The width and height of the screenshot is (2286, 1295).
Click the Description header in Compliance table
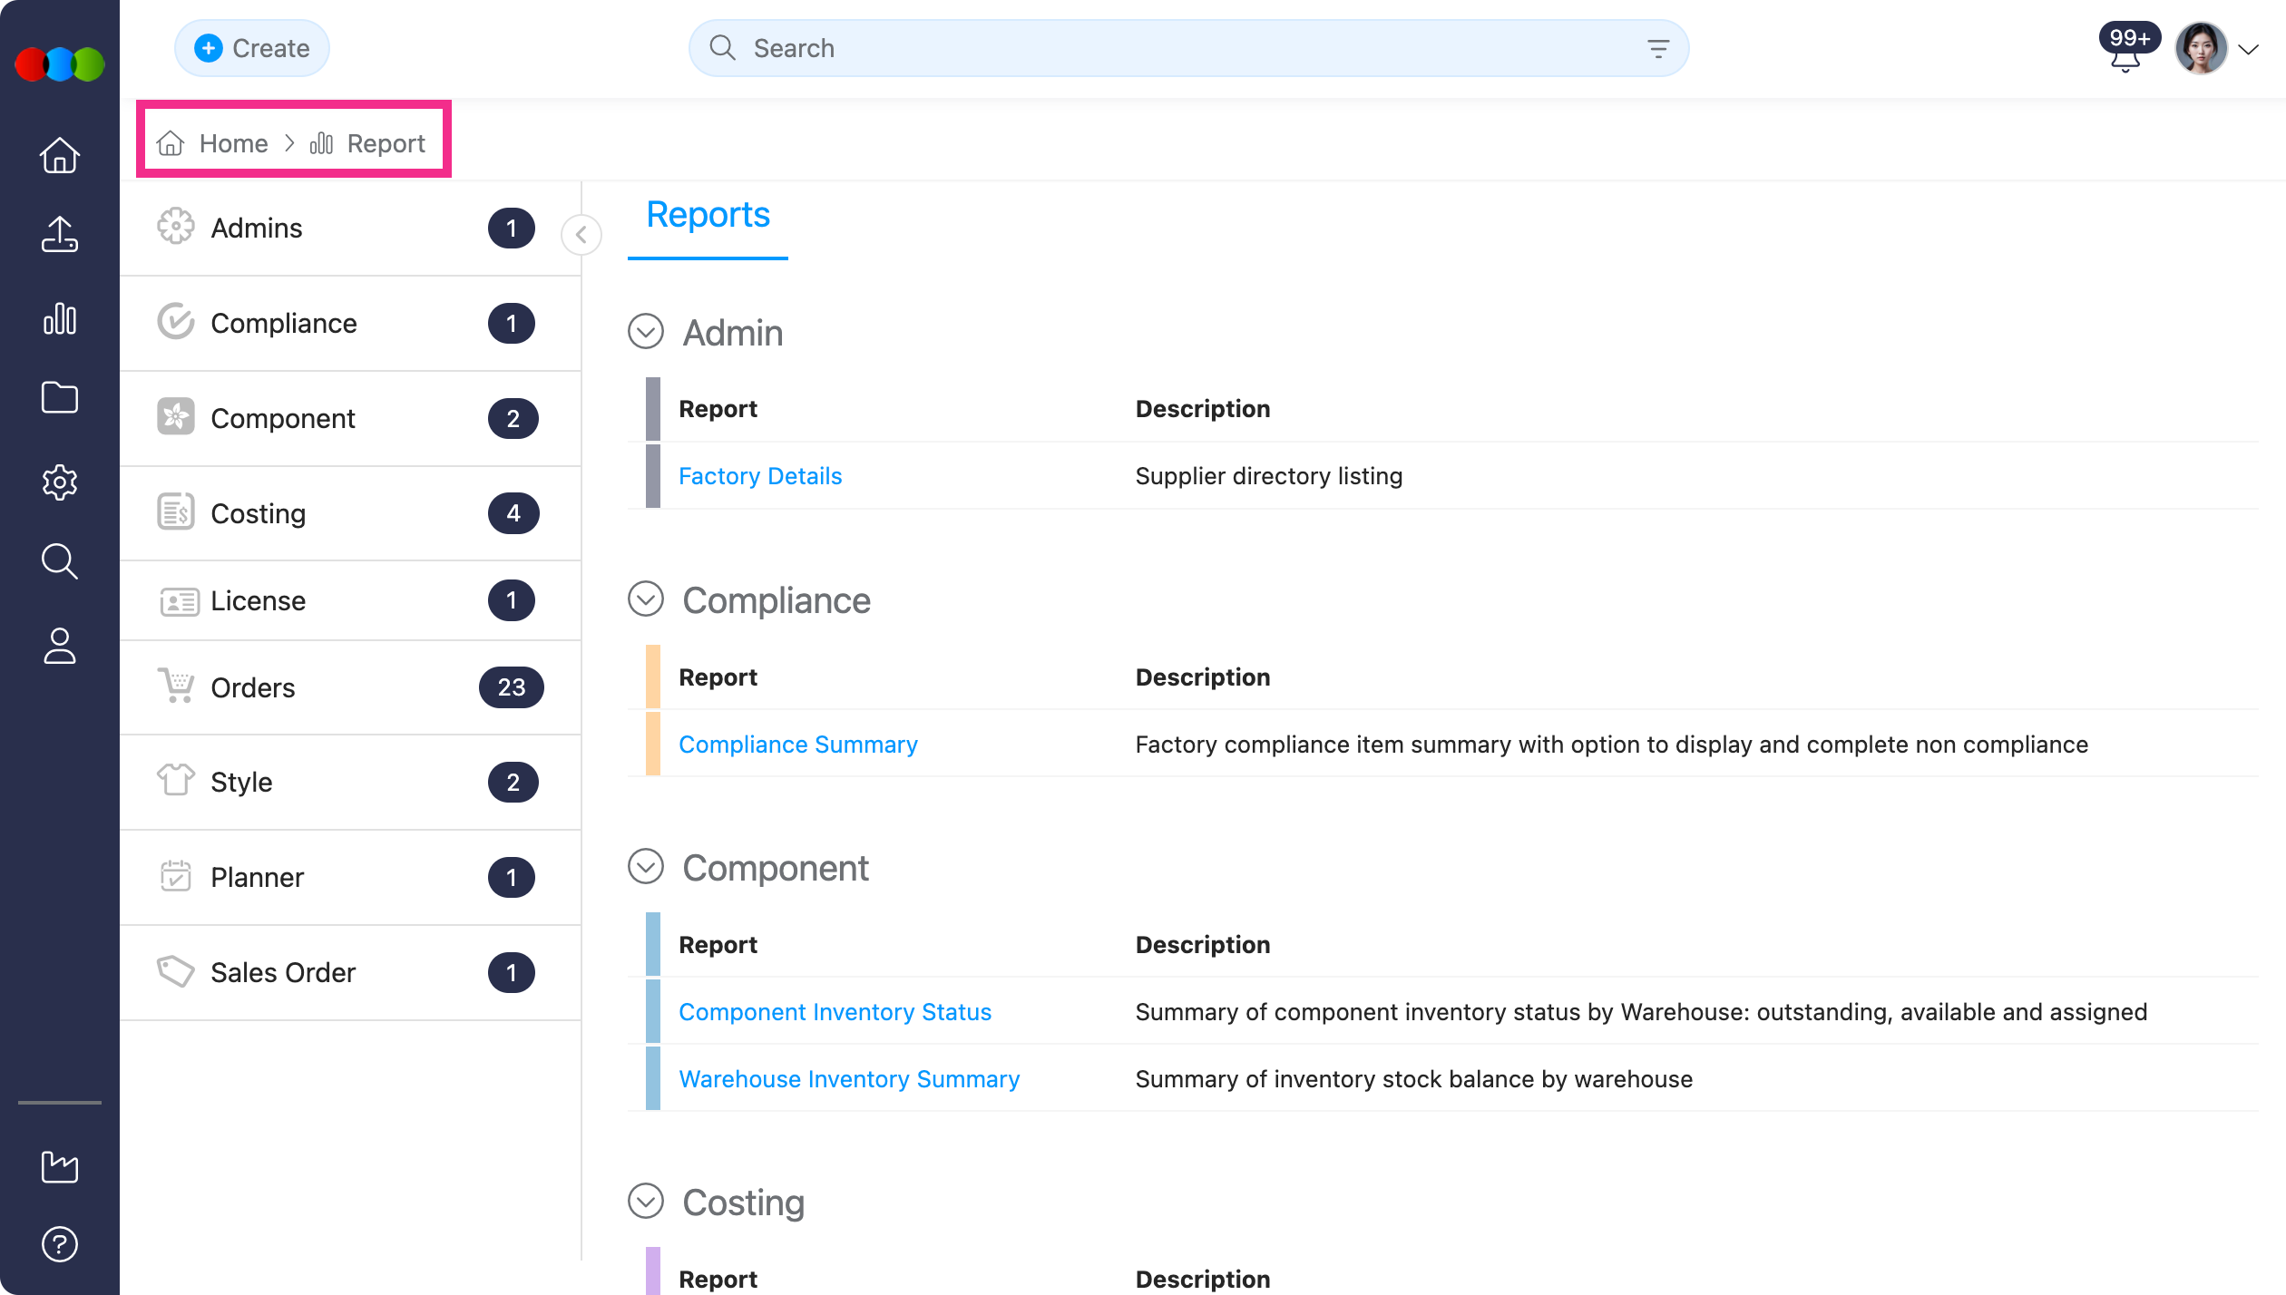tap(1203, 677)
